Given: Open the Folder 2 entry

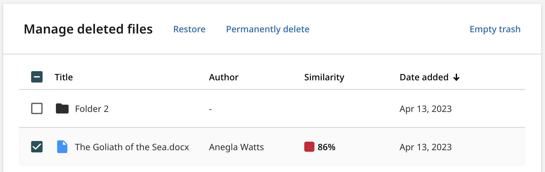Looking at the screenshot, I should (x=92, y=109).
